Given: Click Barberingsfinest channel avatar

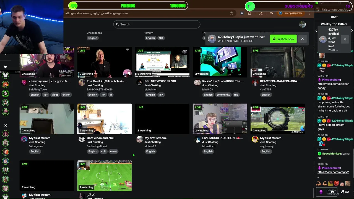Looking at the screenshot, I should (x=82, y=139).
